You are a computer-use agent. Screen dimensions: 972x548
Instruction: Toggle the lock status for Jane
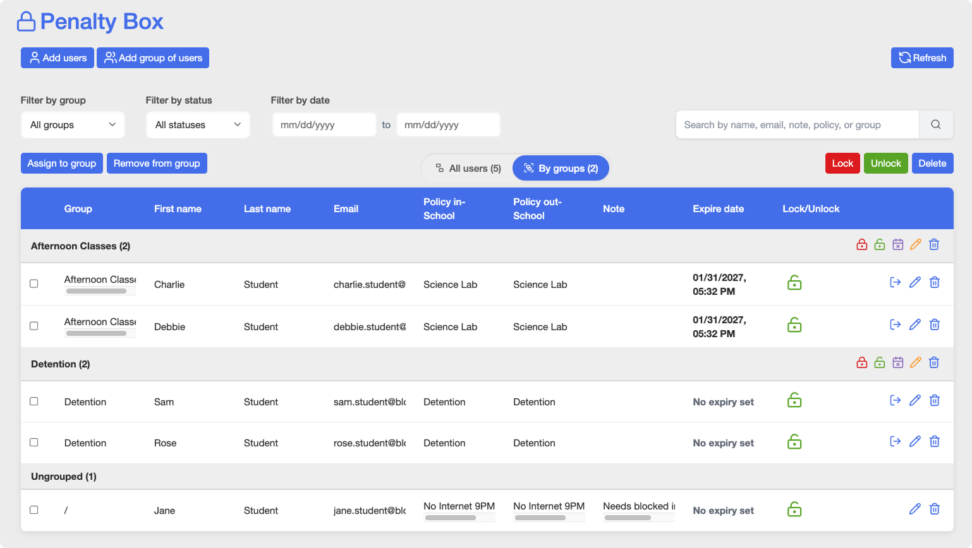tap(794, 509)
